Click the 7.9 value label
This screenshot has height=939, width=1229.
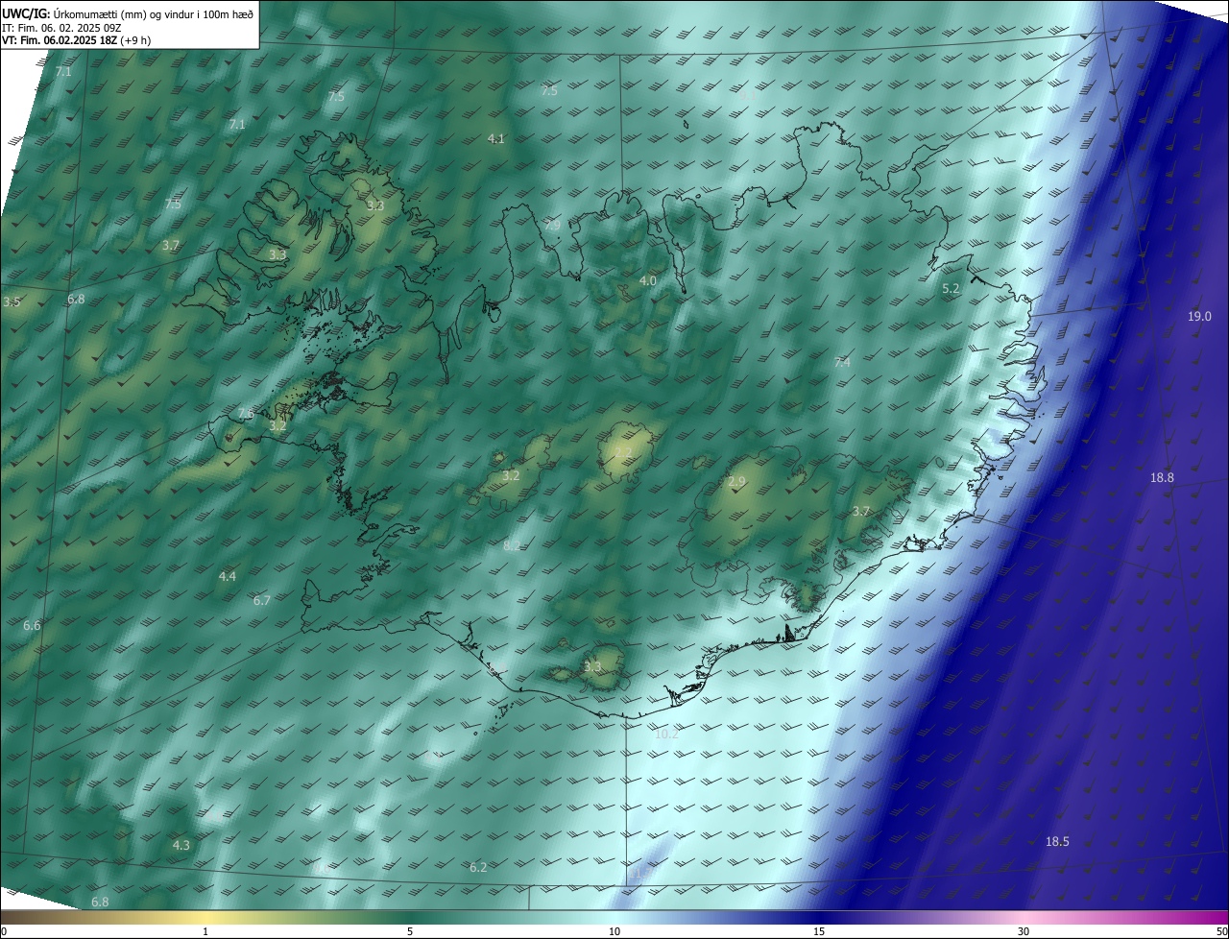click(553, 225)
